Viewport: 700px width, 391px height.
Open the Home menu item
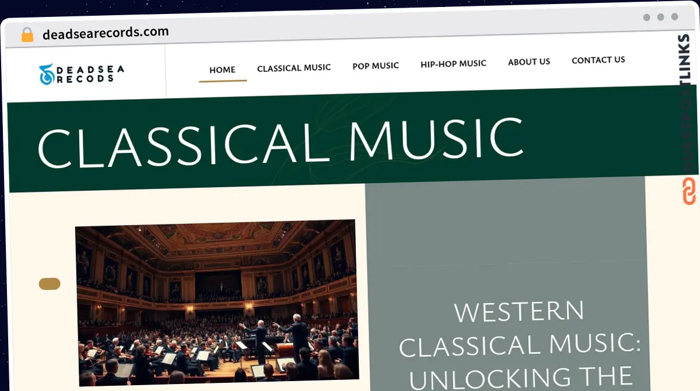pyautogui.click(x=222, y=70)
